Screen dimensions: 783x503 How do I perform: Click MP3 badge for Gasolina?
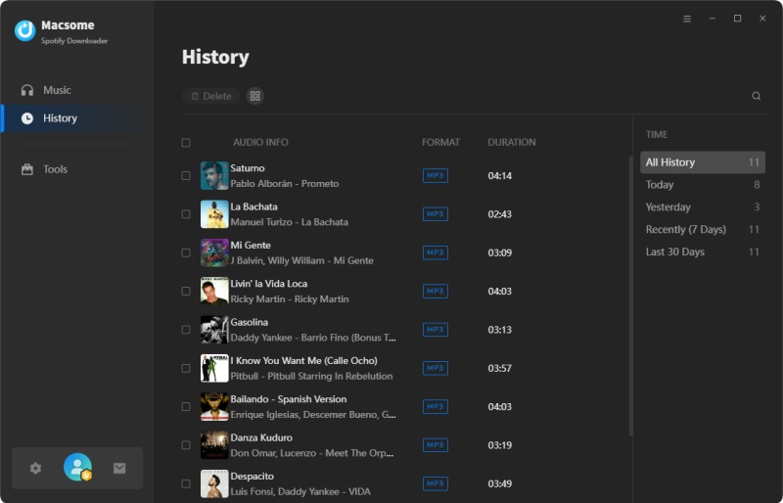point(435,330)
